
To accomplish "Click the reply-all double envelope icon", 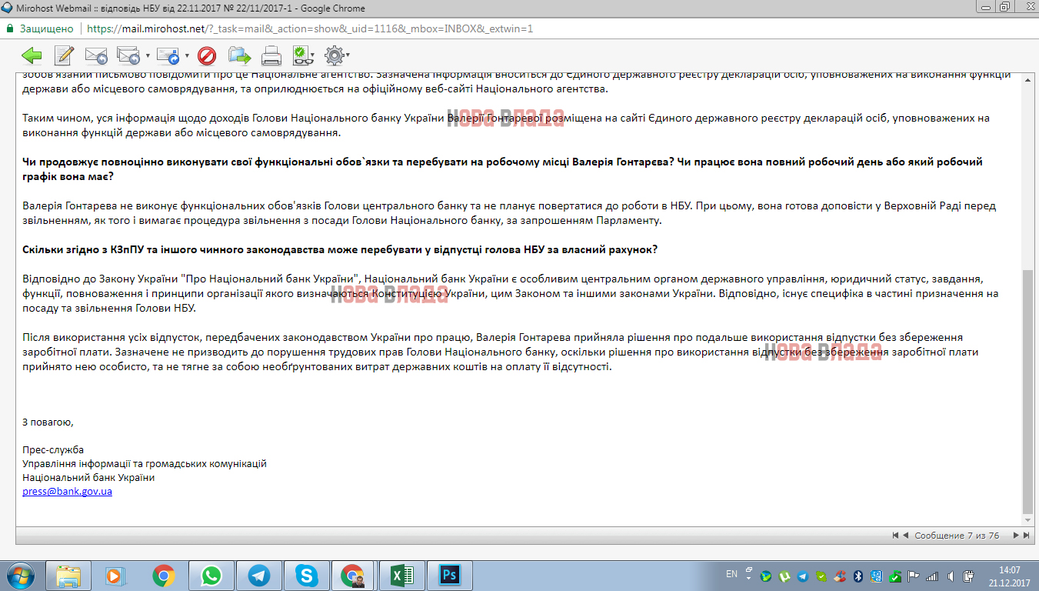I will pos(127,55).
